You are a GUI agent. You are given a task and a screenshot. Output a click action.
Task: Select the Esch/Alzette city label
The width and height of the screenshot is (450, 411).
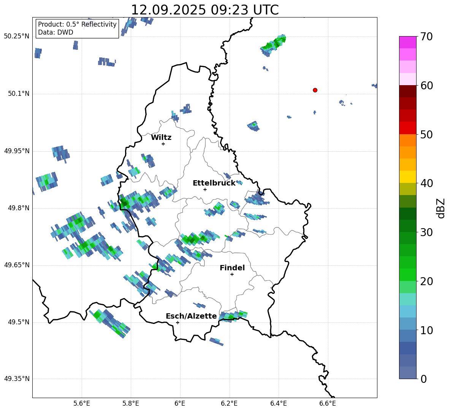(191, 316)
